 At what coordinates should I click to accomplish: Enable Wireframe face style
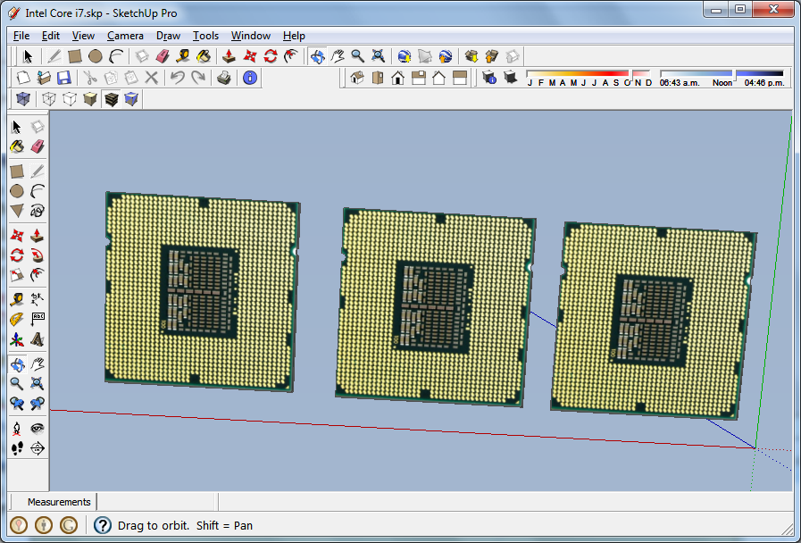pos(49,98)
